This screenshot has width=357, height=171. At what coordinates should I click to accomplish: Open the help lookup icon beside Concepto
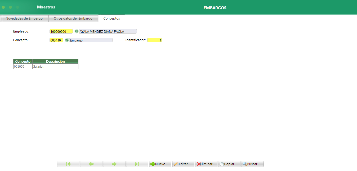point(67,40)
